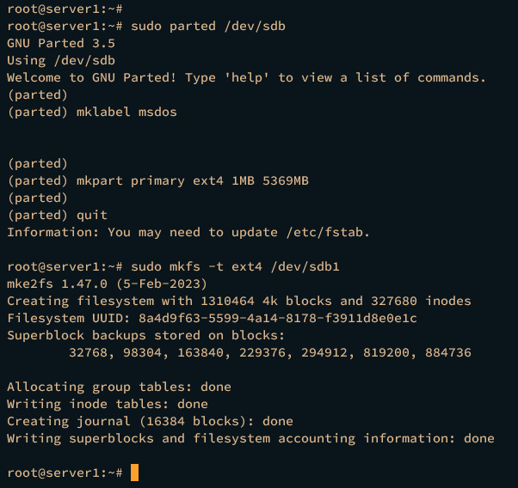The width and height of the screenshot is (518, 488).
Task: Click the orange cursor block at the prompt
Action: 134,473
